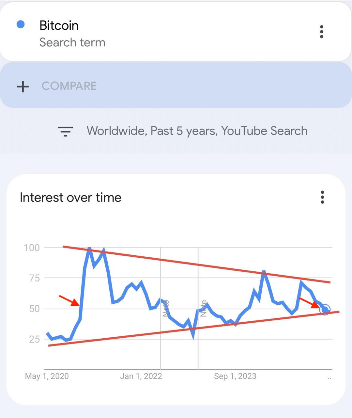Click the blue Bitcoin color dot
Screen dimensions: 352x418
(21, 24)
